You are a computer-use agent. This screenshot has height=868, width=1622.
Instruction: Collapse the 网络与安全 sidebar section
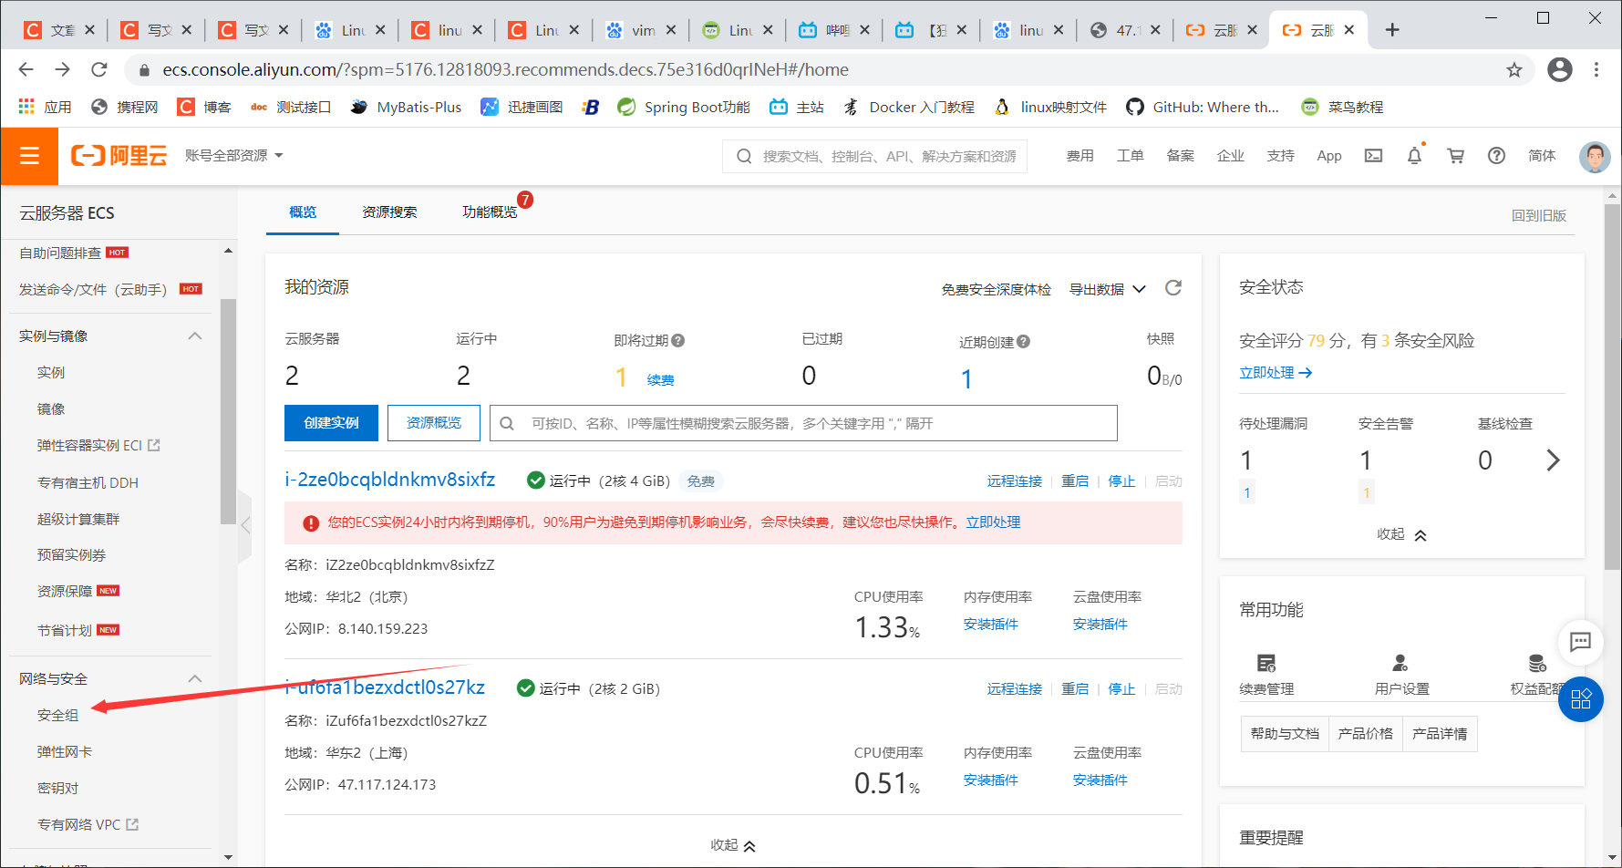click(x=194, y=678)
